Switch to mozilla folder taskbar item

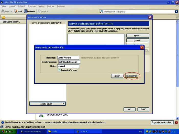(60, 131)
